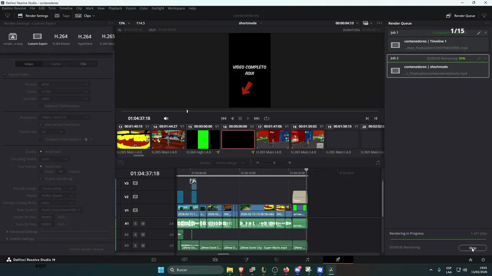Screen dimensions: 492x276
Task: Switch to File settings tab
Action: pyautogui.click(x=83, y=64)
